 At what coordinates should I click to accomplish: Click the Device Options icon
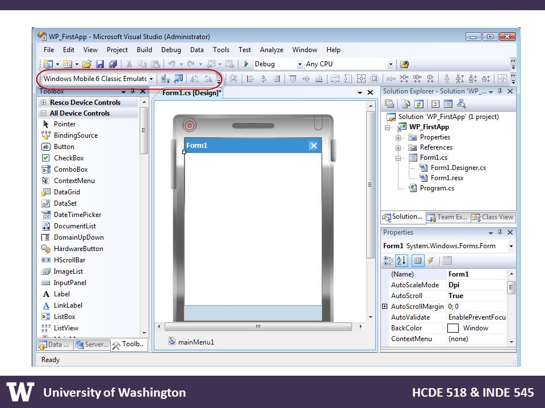(179, 79)
